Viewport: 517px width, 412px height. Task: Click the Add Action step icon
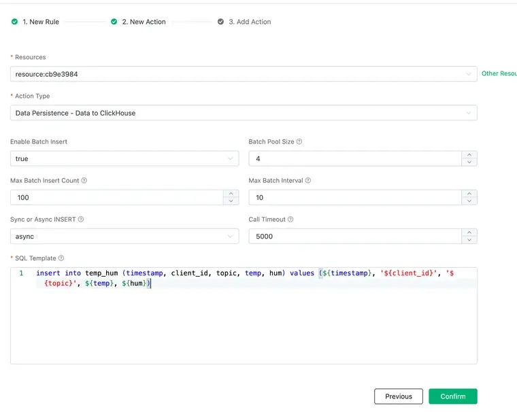click(x=220, y=22)
